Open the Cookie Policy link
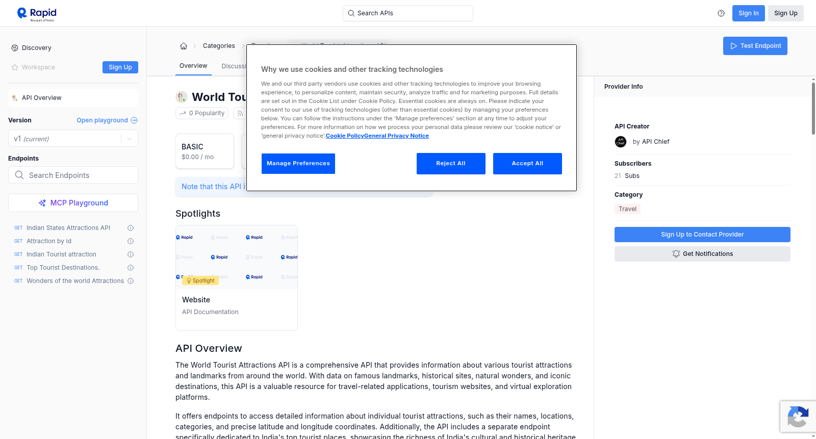 click(x=345, y=136)
